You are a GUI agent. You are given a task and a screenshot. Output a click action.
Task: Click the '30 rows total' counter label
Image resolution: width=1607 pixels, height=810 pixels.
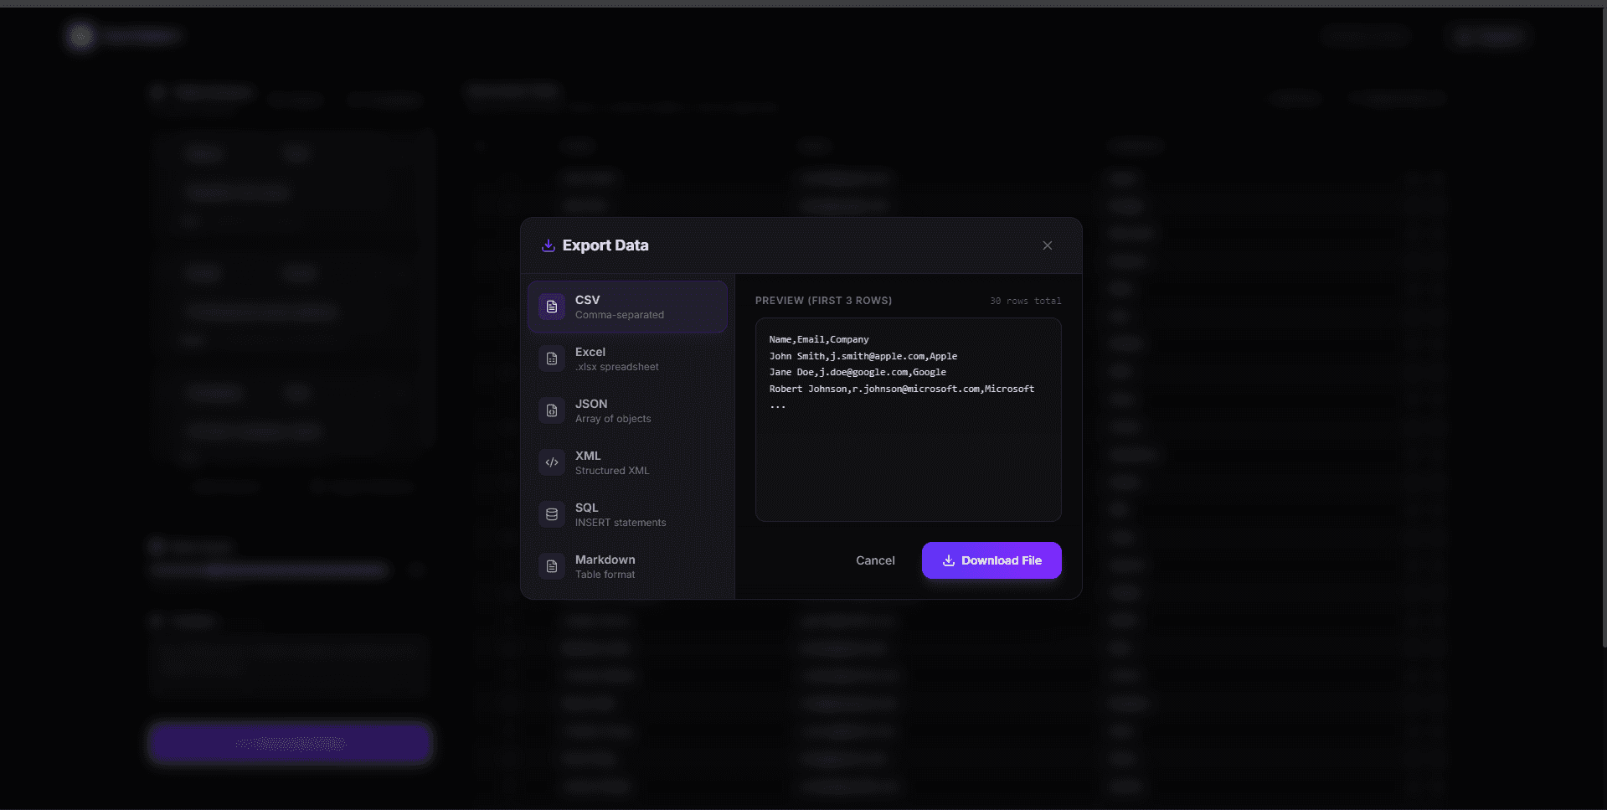click(1026, 301)
